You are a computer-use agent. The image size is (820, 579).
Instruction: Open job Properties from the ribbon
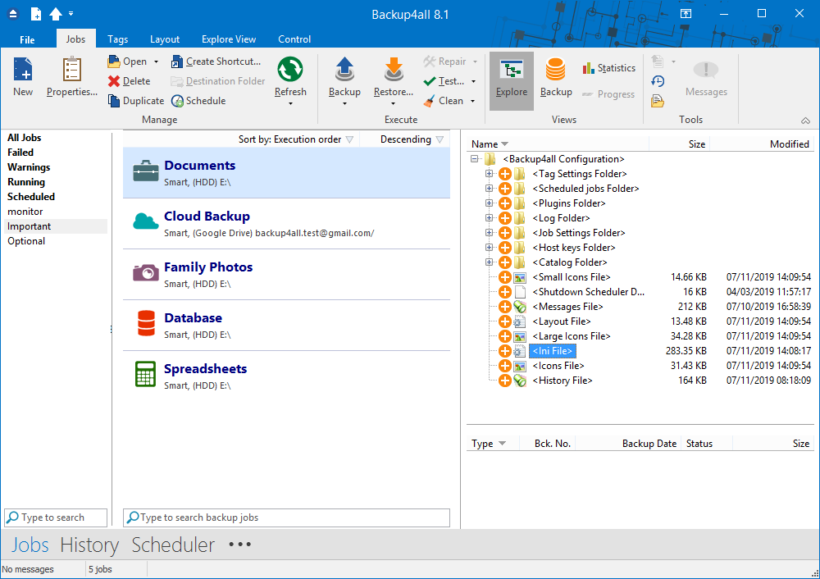[71, 77]
